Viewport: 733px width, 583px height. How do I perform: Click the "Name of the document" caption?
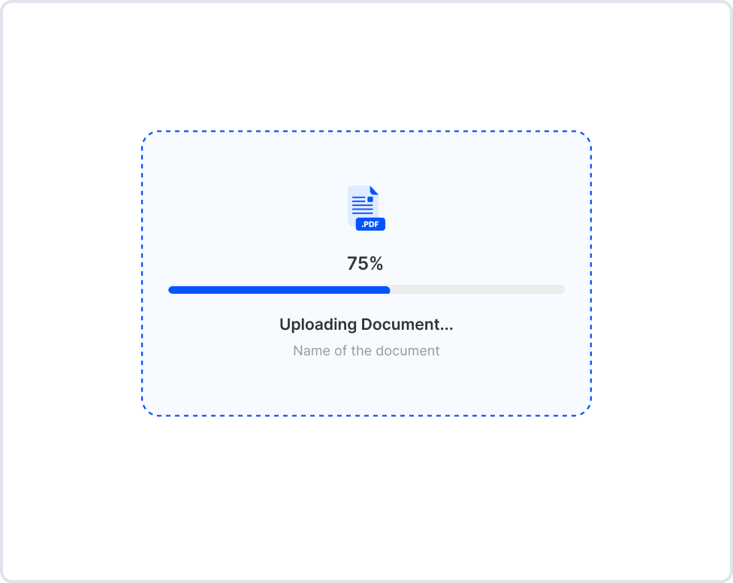click(x=366, y=351)
